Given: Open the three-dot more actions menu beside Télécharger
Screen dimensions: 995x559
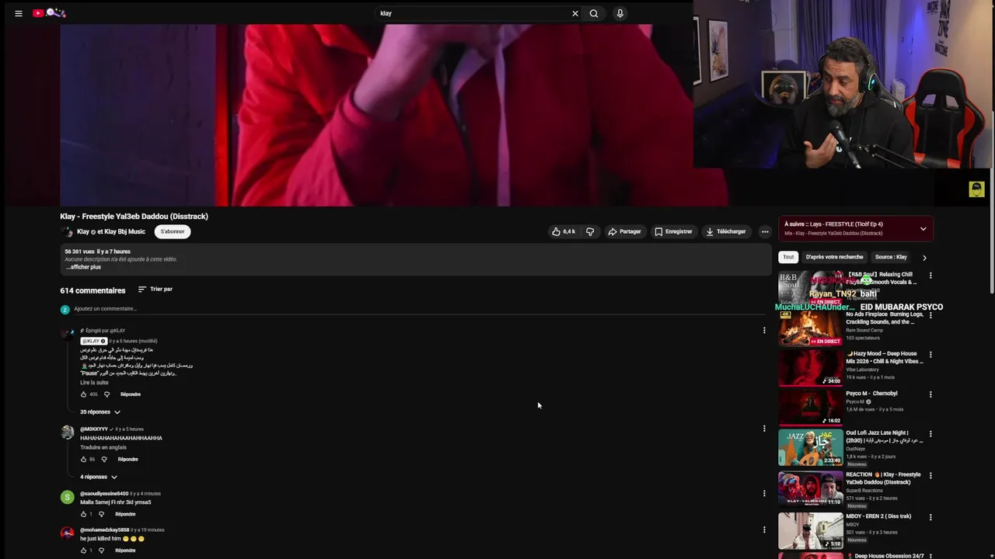Looking at the screenshot, I should [765, 231].
